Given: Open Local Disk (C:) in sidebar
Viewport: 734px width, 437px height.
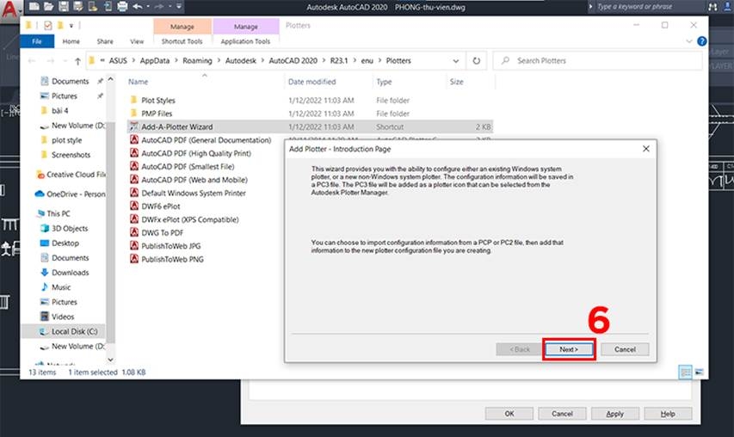Looking at the screenshot, I should (x=74, y=331).
